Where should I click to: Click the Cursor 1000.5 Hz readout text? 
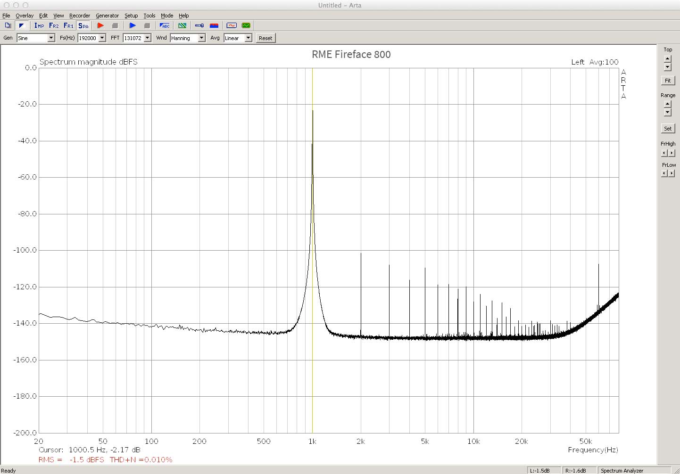[x=90, y=450]
